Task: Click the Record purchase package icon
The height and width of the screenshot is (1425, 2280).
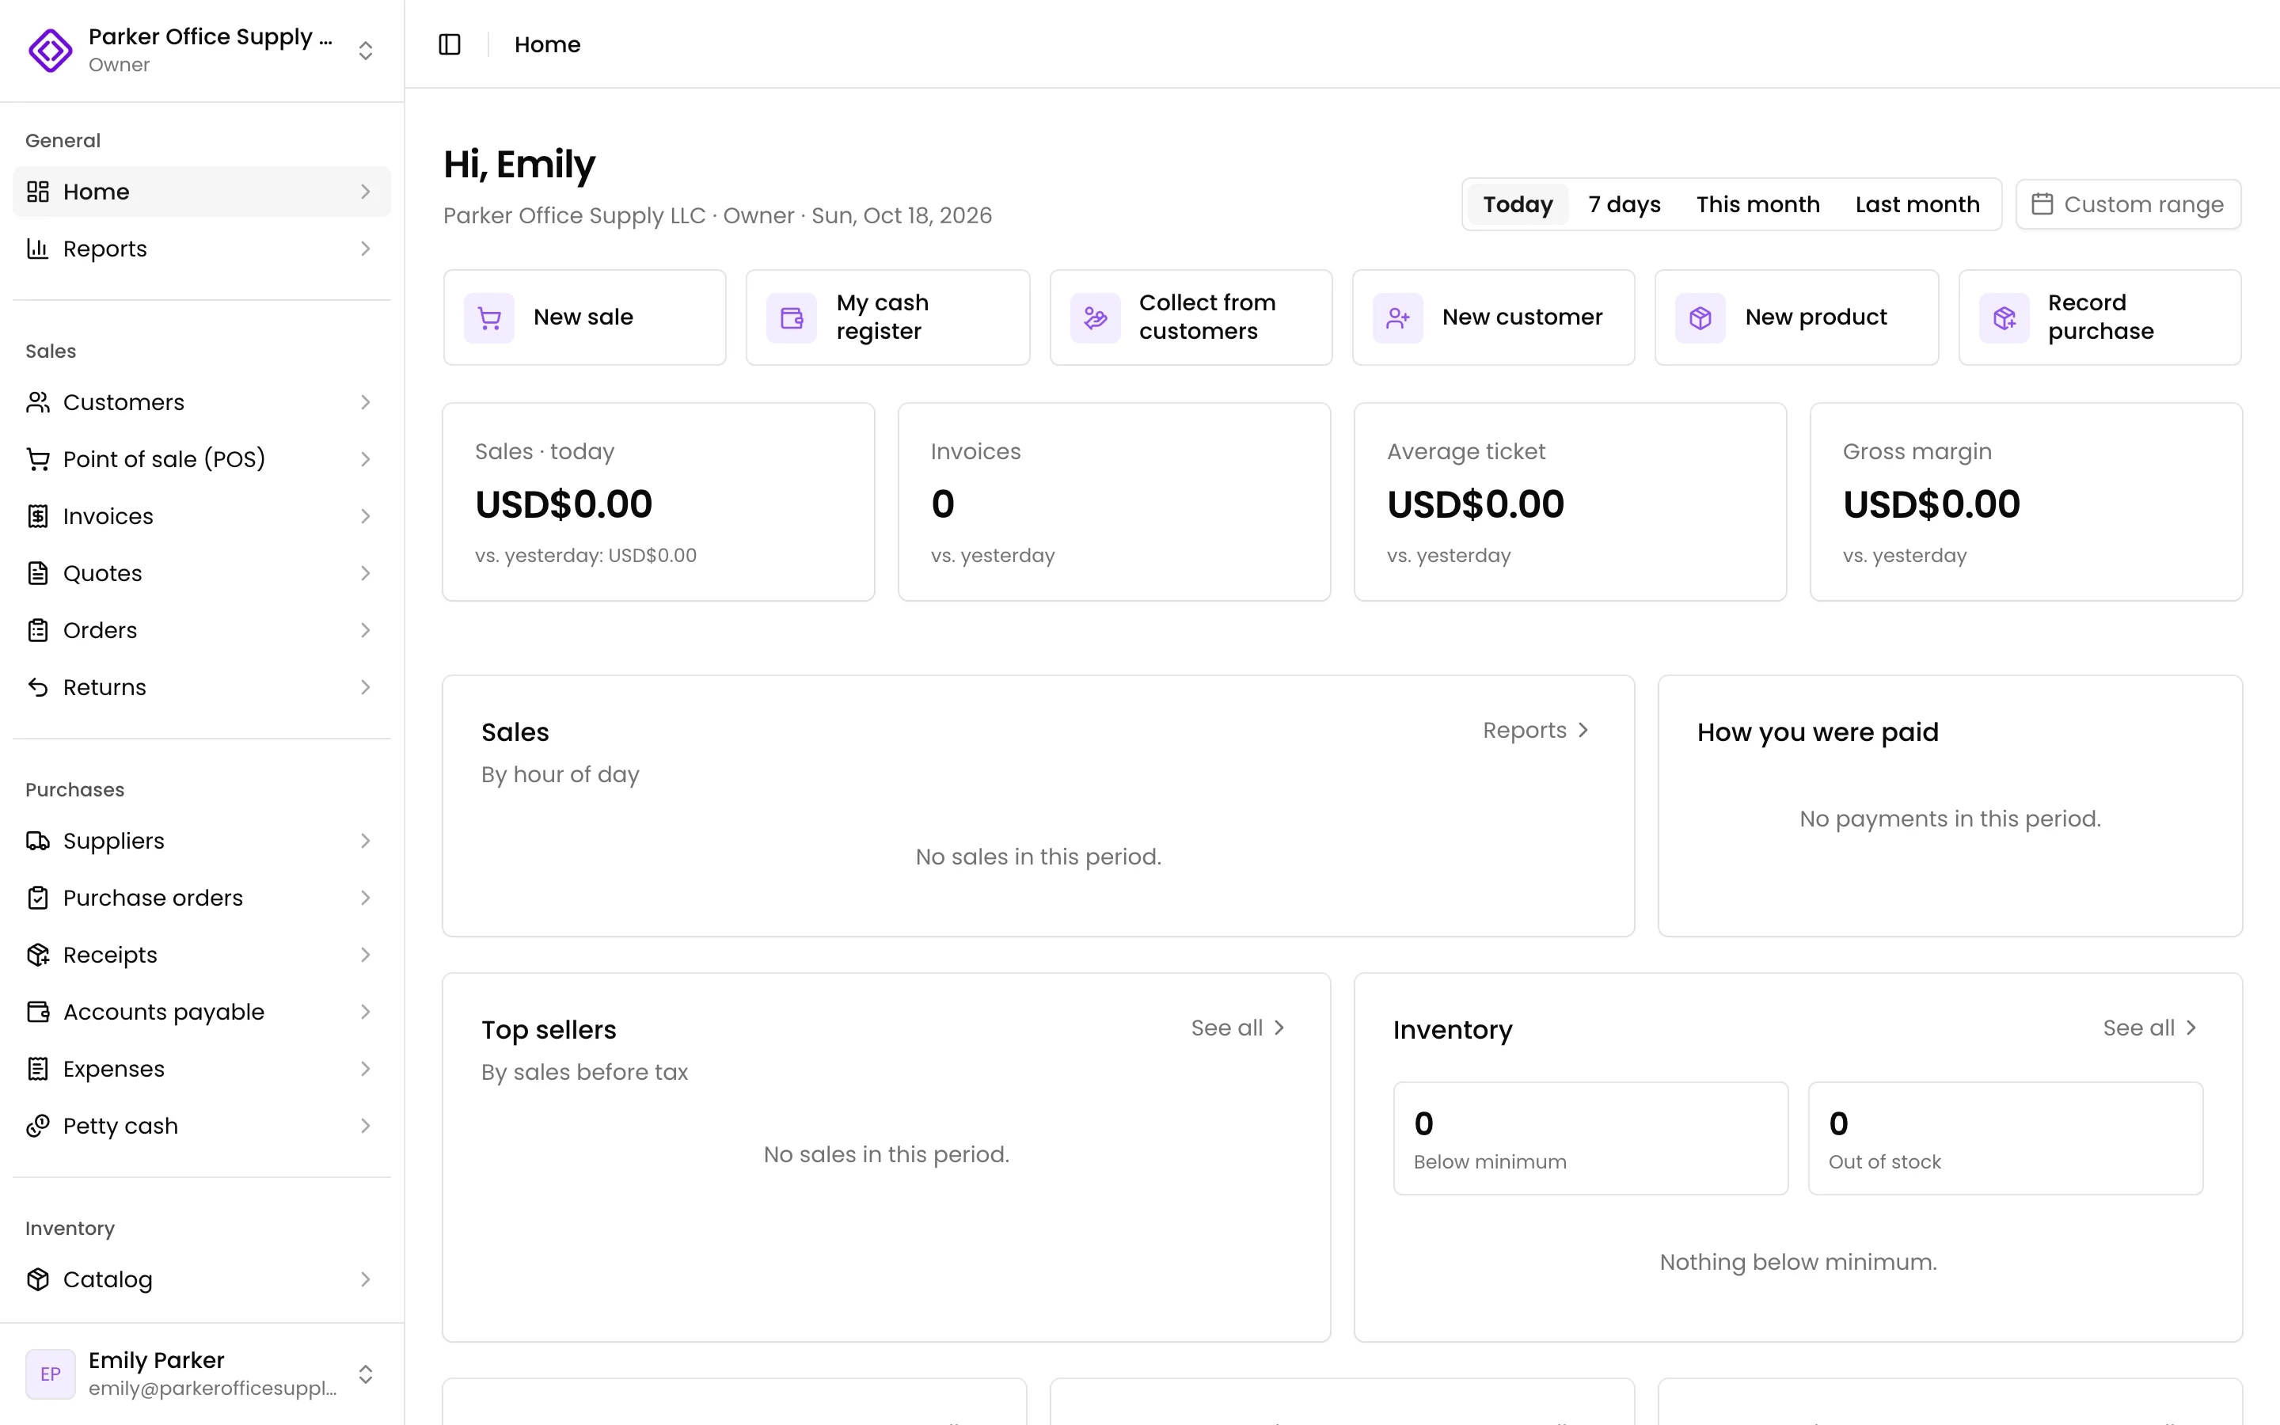Action: pyautogui.click(x=2004, y=317)
